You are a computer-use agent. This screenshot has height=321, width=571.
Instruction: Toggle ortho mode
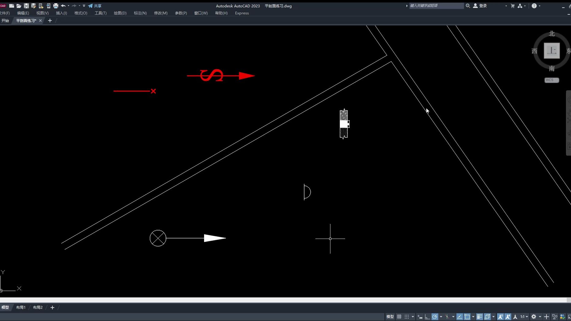click(427, 317)
